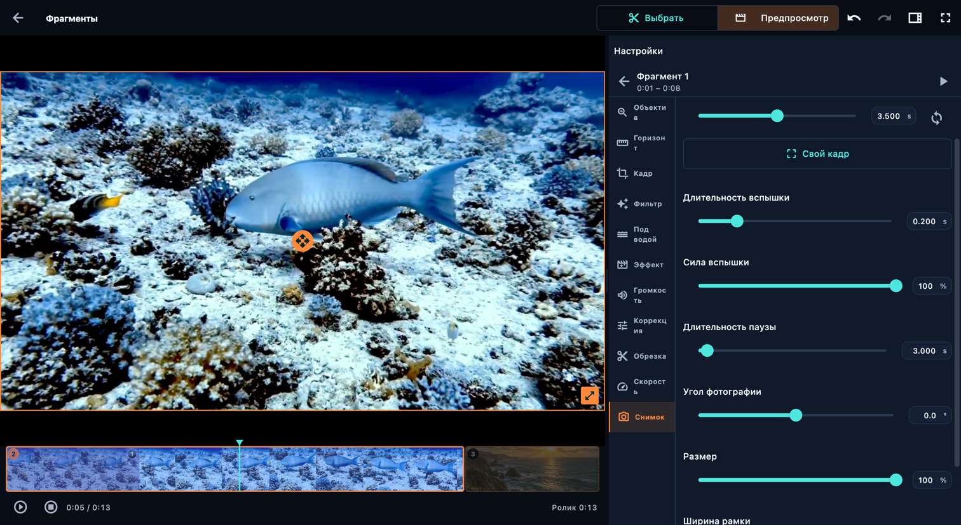Image resolution: width=961 pixels, height=525 pixels.
Task: Select sunset clip 3 in the timeline
Action: point(532,469)
